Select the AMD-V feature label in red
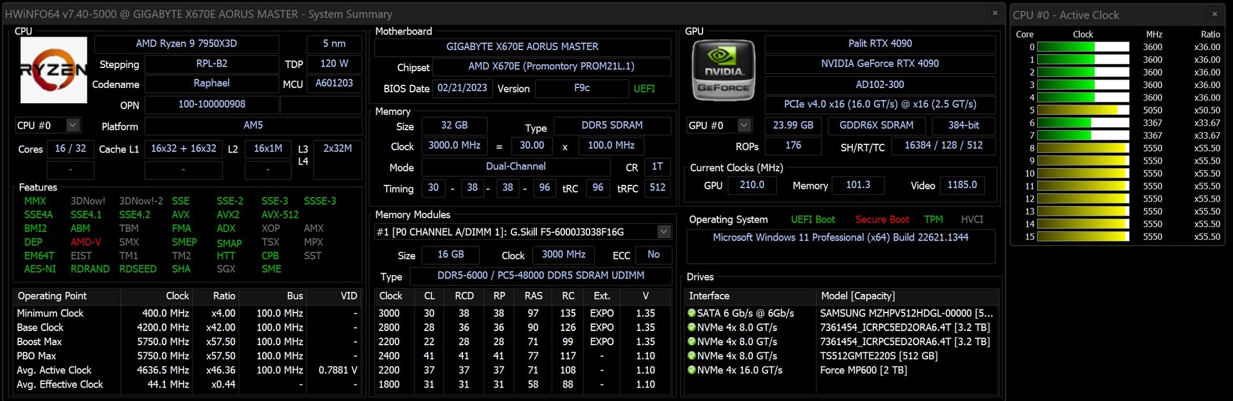Screen dimensions: 1233x401 click(85, 242)
